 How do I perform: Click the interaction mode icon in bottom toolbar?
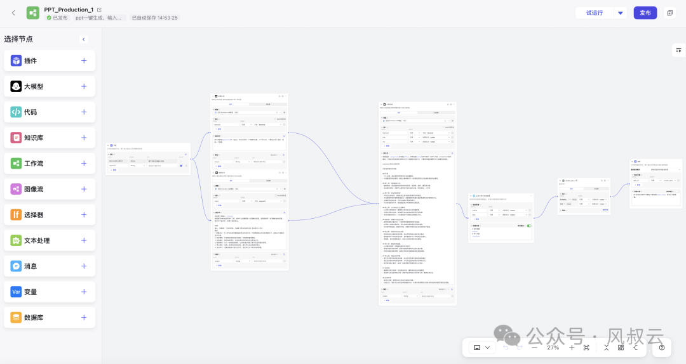pyautogui.click(x=477, y=348)
